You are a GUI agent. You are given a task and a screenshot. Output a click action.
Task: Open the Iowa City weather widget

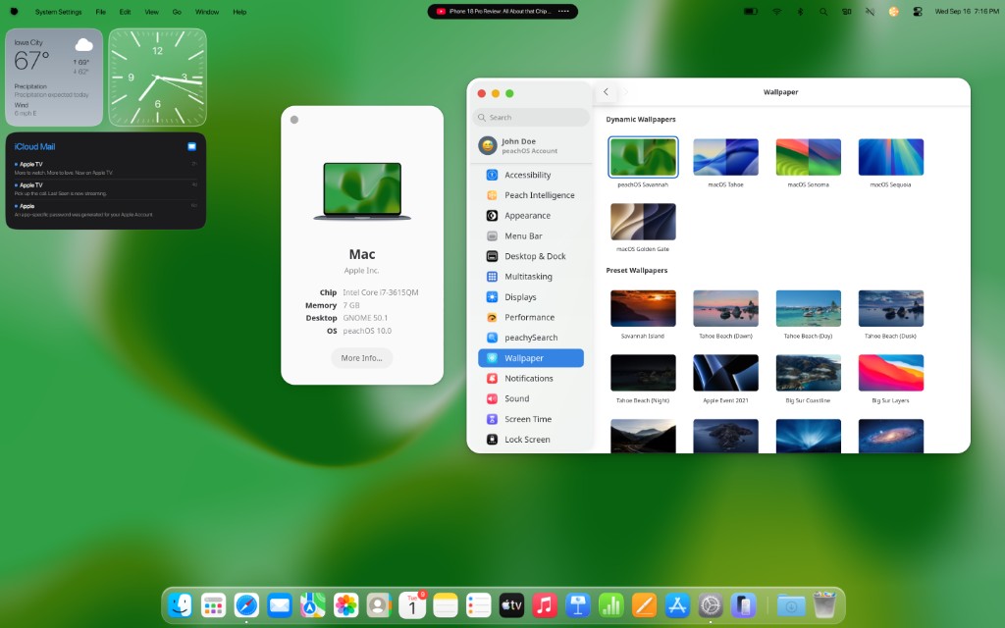[54, 77]
